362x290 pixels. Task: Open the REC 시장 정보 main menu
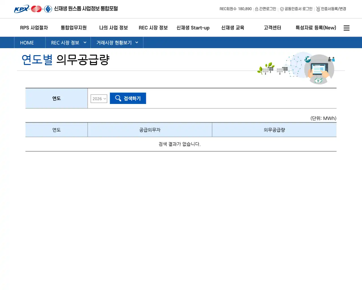(153, 28)
